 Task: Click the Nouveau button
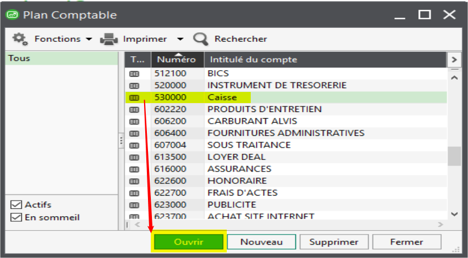coord(262,242)
